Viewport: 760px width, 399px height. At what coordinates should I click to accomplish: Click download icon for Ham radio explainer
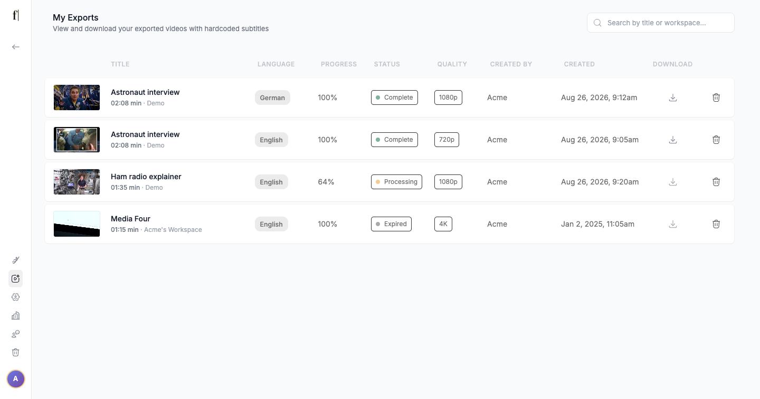tap(673, 182)
